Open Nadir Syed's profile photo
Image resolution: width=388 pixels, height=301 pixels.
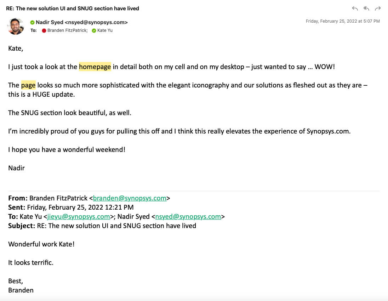point(16,26)
